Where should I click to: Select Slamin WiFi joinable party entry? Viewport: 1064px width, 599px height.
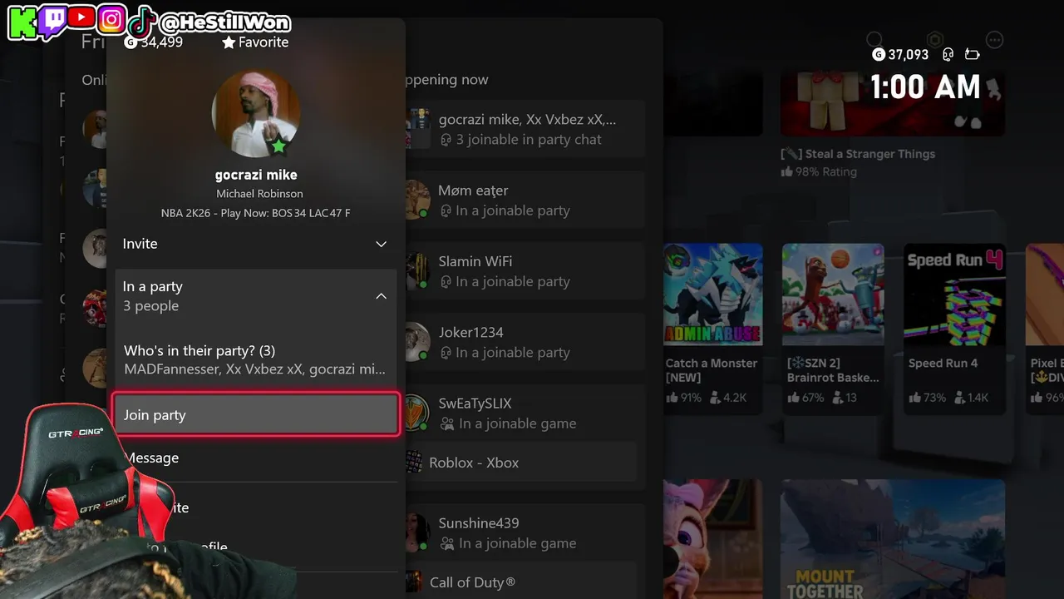tap(525, 271)
